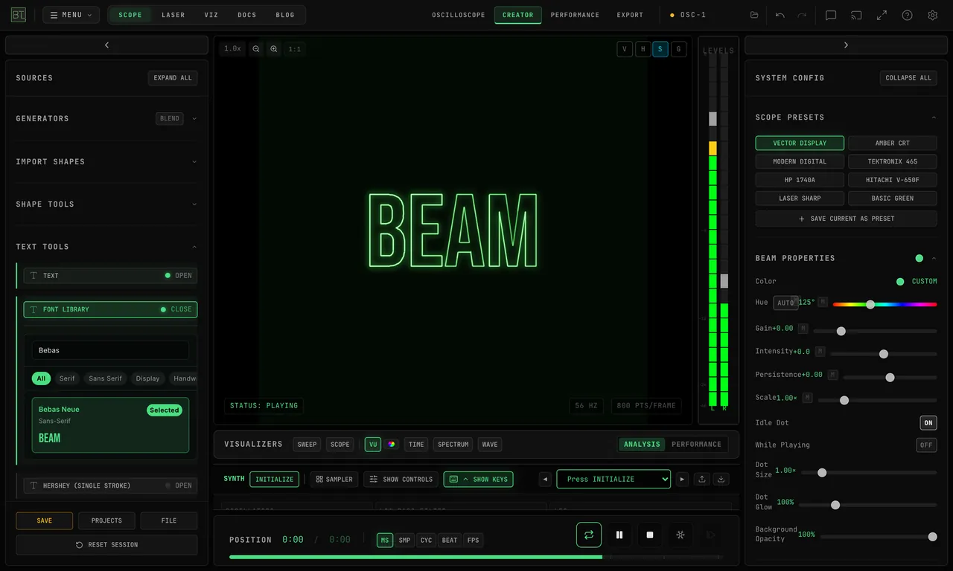Viewport: 953px width, 571px height.
Task: Click the synth INITIALIZE button
Action: point(274,480)
